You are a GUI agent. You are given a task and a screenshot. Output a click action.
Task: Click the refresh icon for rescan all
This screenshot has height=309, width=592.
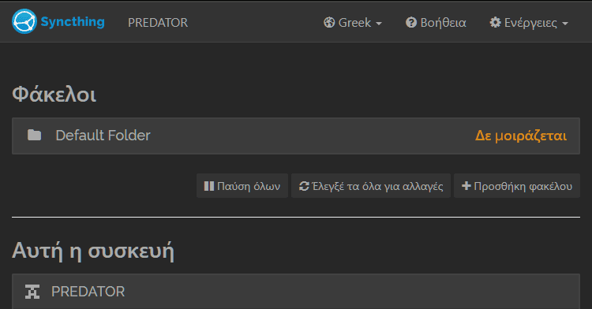304,186
